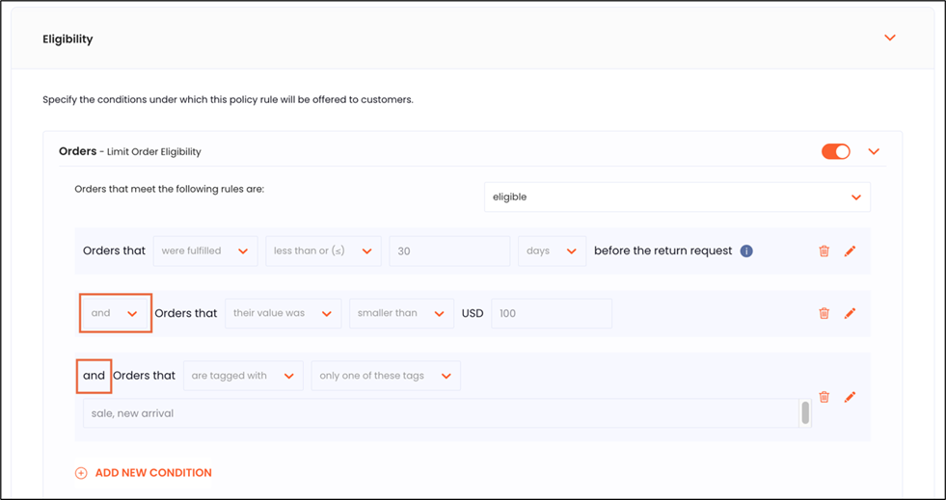Collapse the Eligibility section chevron
946x500 pixels.
(889, 39)
